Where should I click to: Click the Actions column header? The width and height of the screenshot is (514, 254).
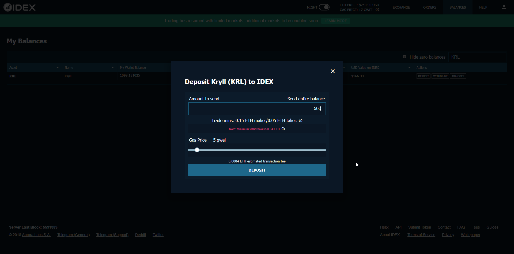[x=421, y=68]
